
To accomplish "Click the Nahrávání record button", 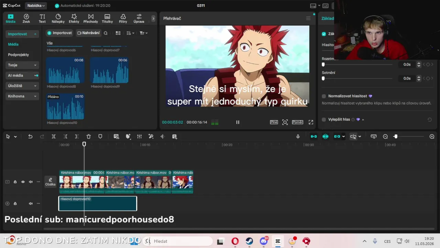I will point(88,33).
